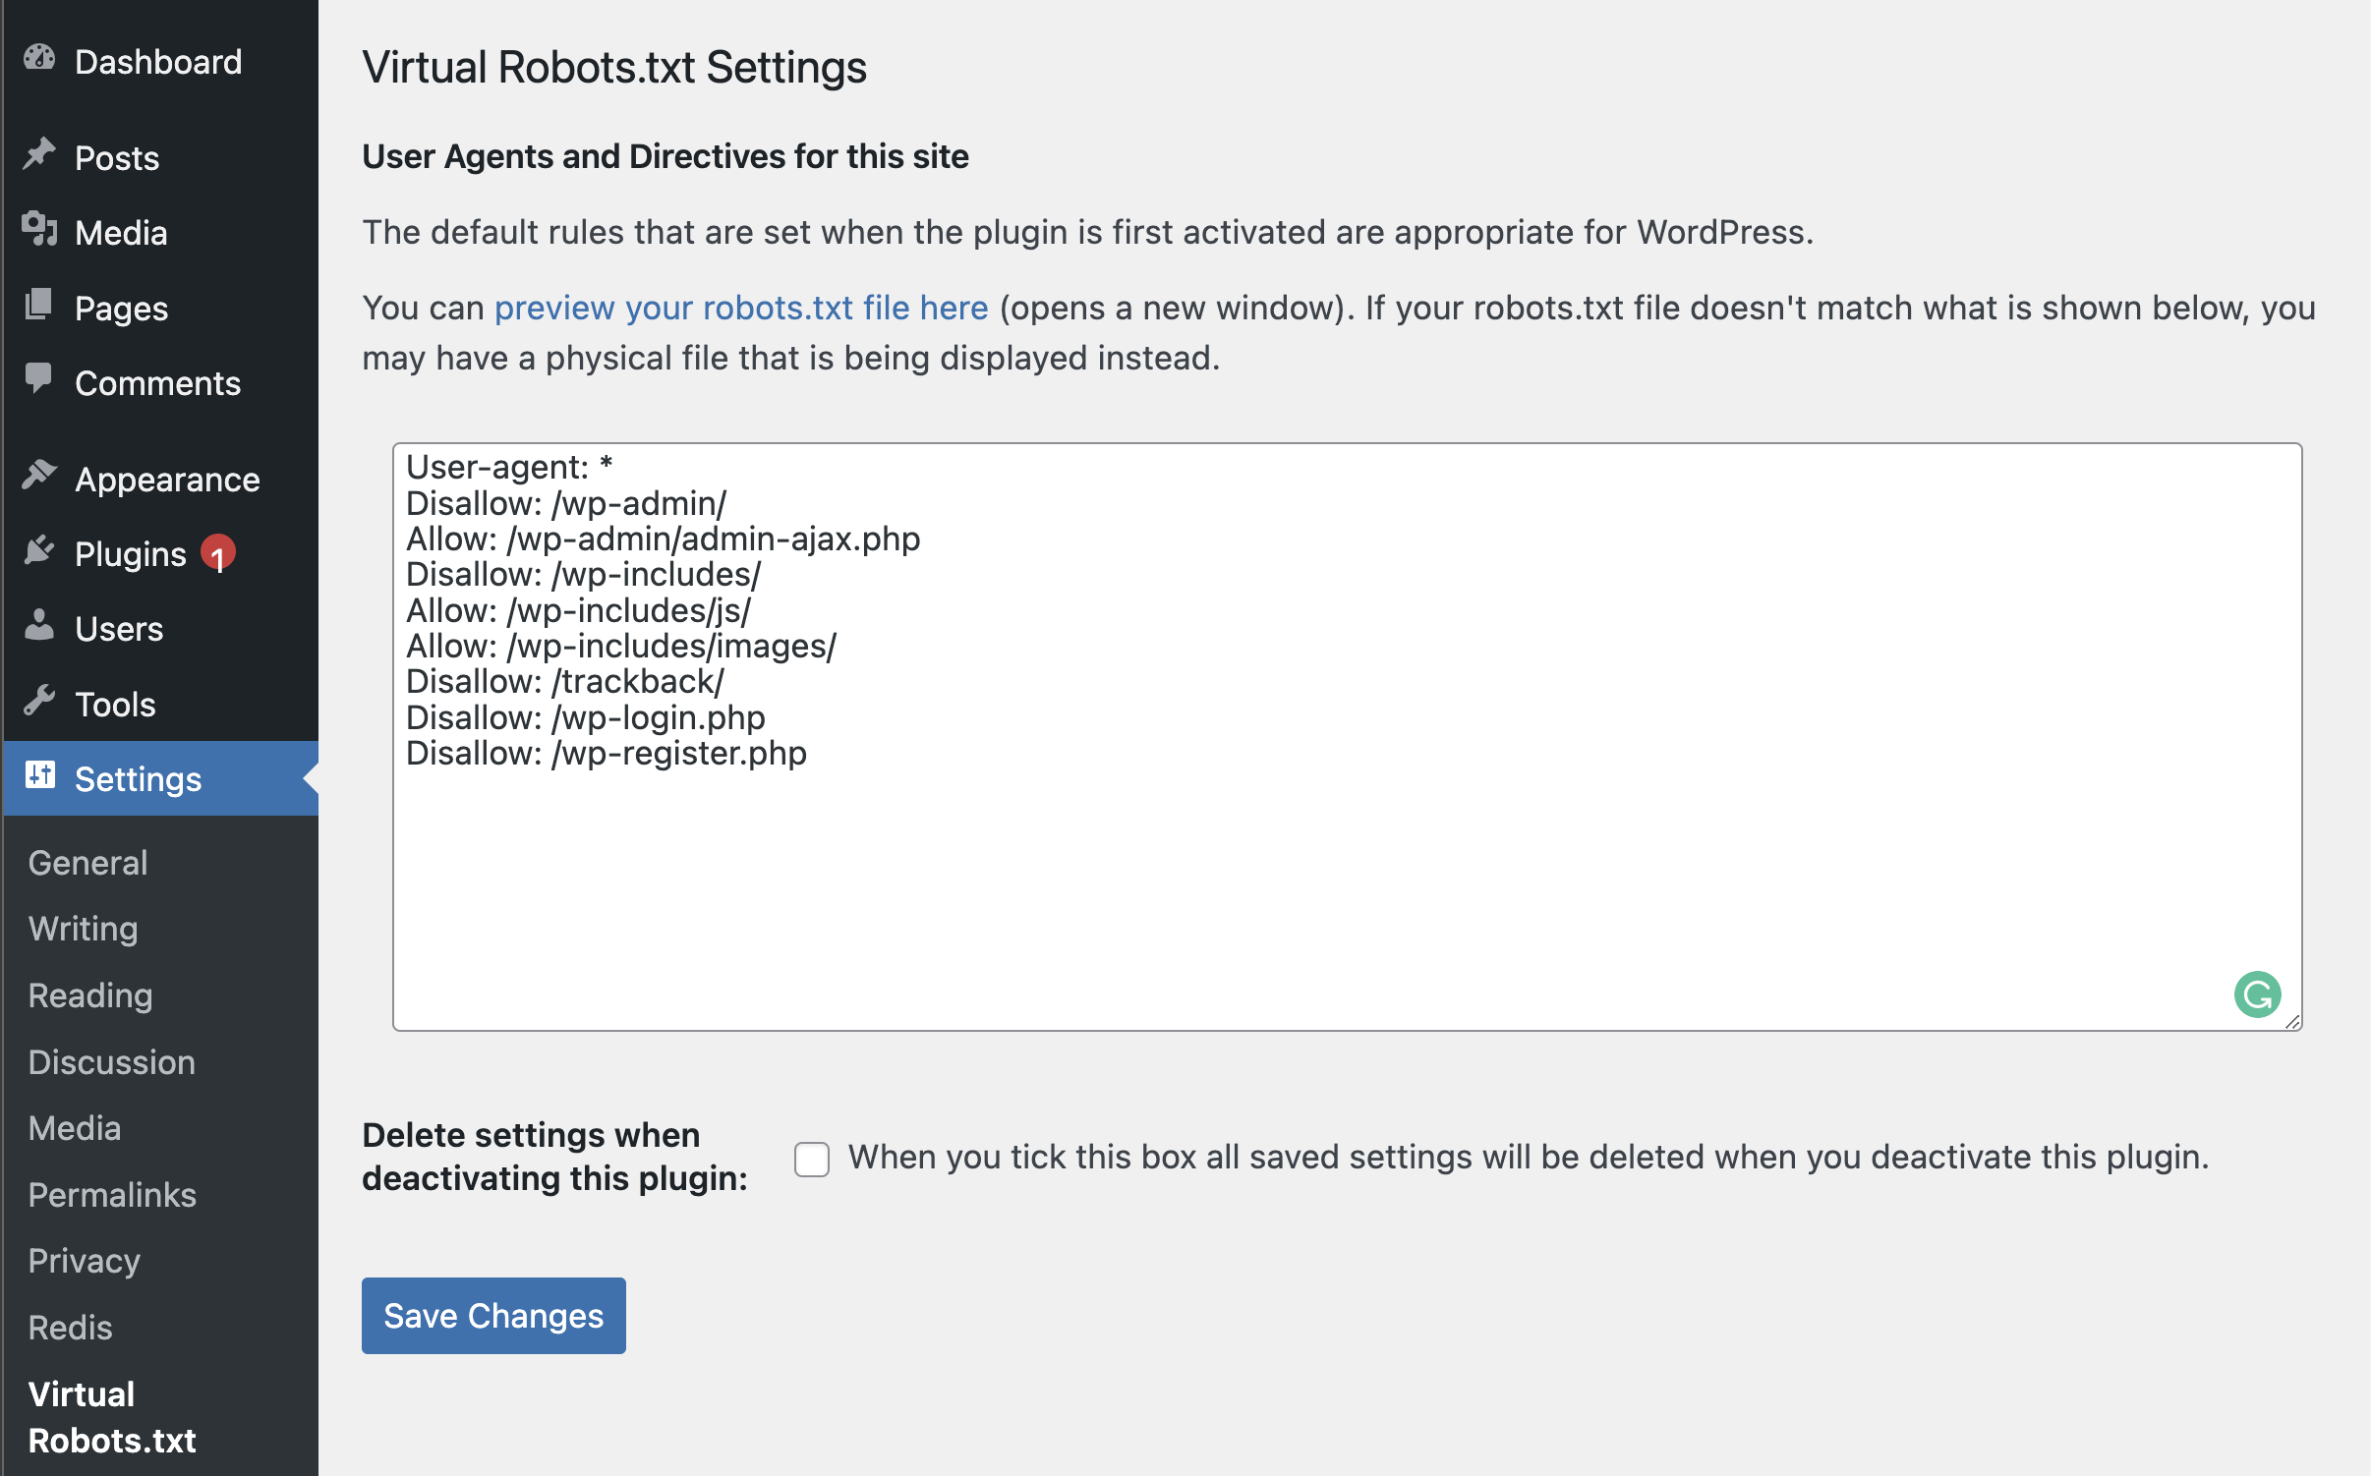Open the preview your robots.txt file link

(740, 308)
